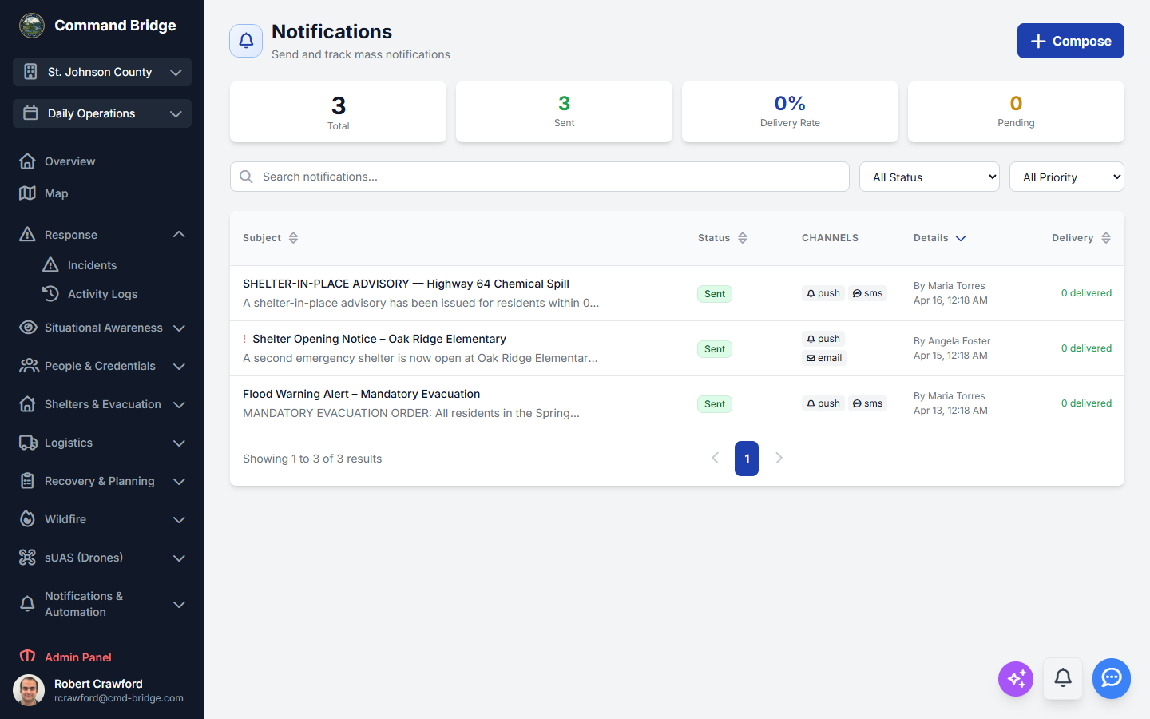The image size is (1150, 719).
Task: Click the Map icon in the sidebar
Action: click(27, 193)
